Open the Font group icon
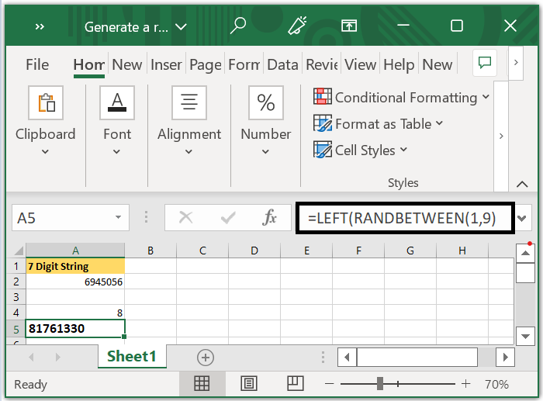This screenshot has width=543, height=401. 117,102
